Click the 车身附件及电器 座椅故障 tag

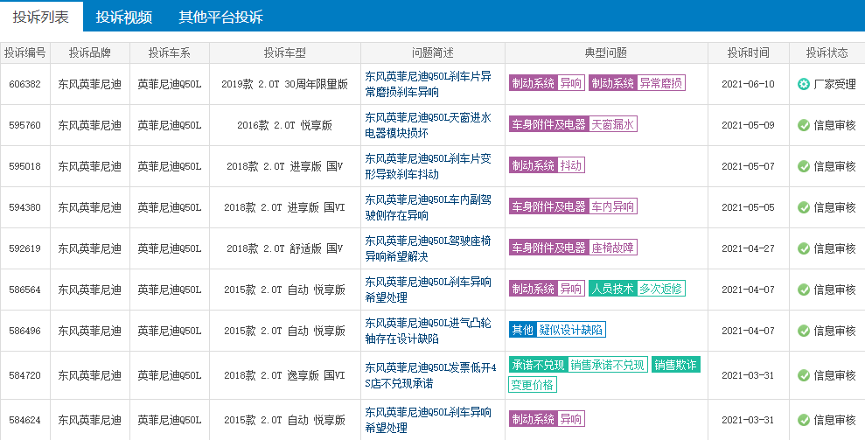pos(573,248)
